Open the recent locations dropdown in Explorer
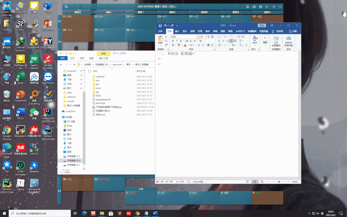Image resolution: width=347 pixels, height=217 pixels. (x=70, y=65)
